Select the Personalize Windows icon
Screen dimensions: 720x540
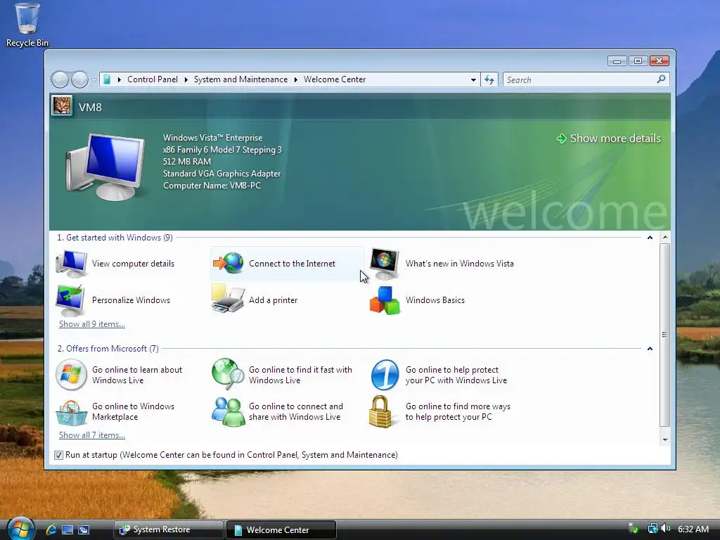[x=70, y=300]
